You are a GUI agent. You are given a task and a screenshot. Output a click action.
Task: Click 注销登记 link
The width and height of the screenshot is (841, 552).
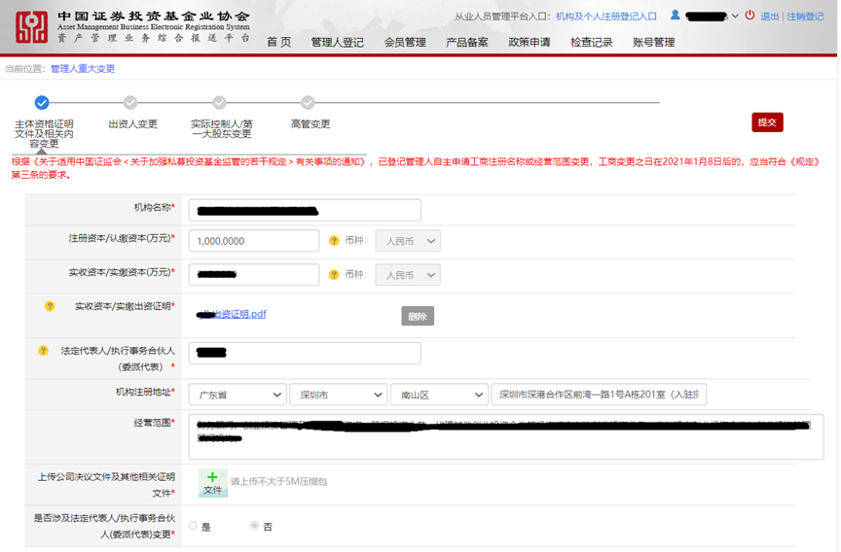805,17
